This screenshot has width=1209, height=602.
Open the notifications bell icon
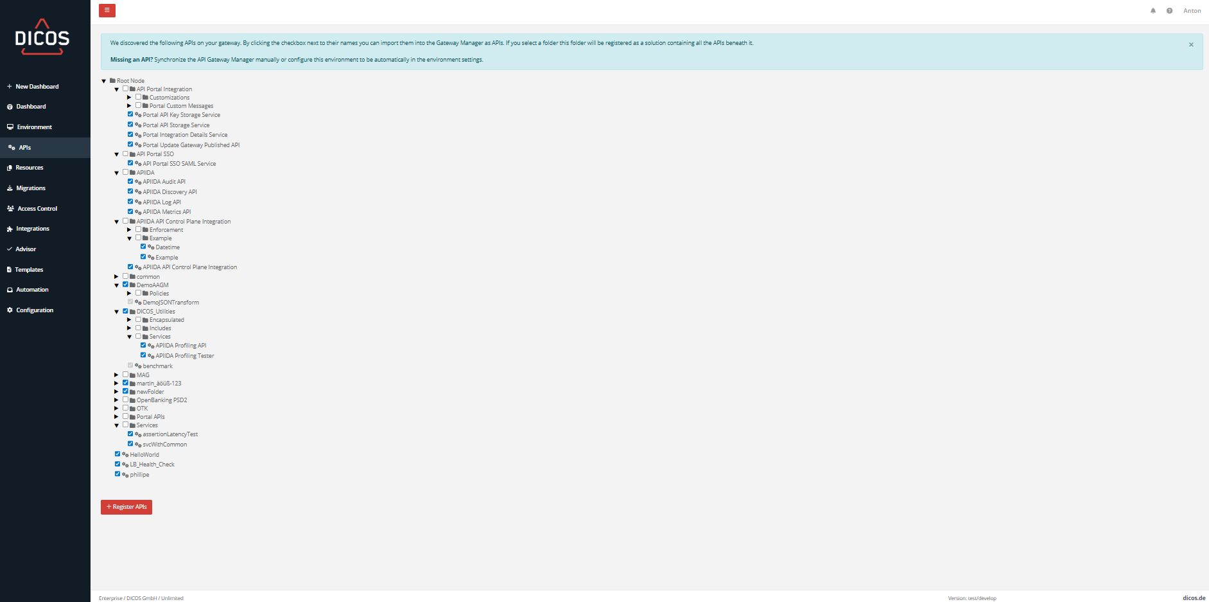(x=1153, y=11)
